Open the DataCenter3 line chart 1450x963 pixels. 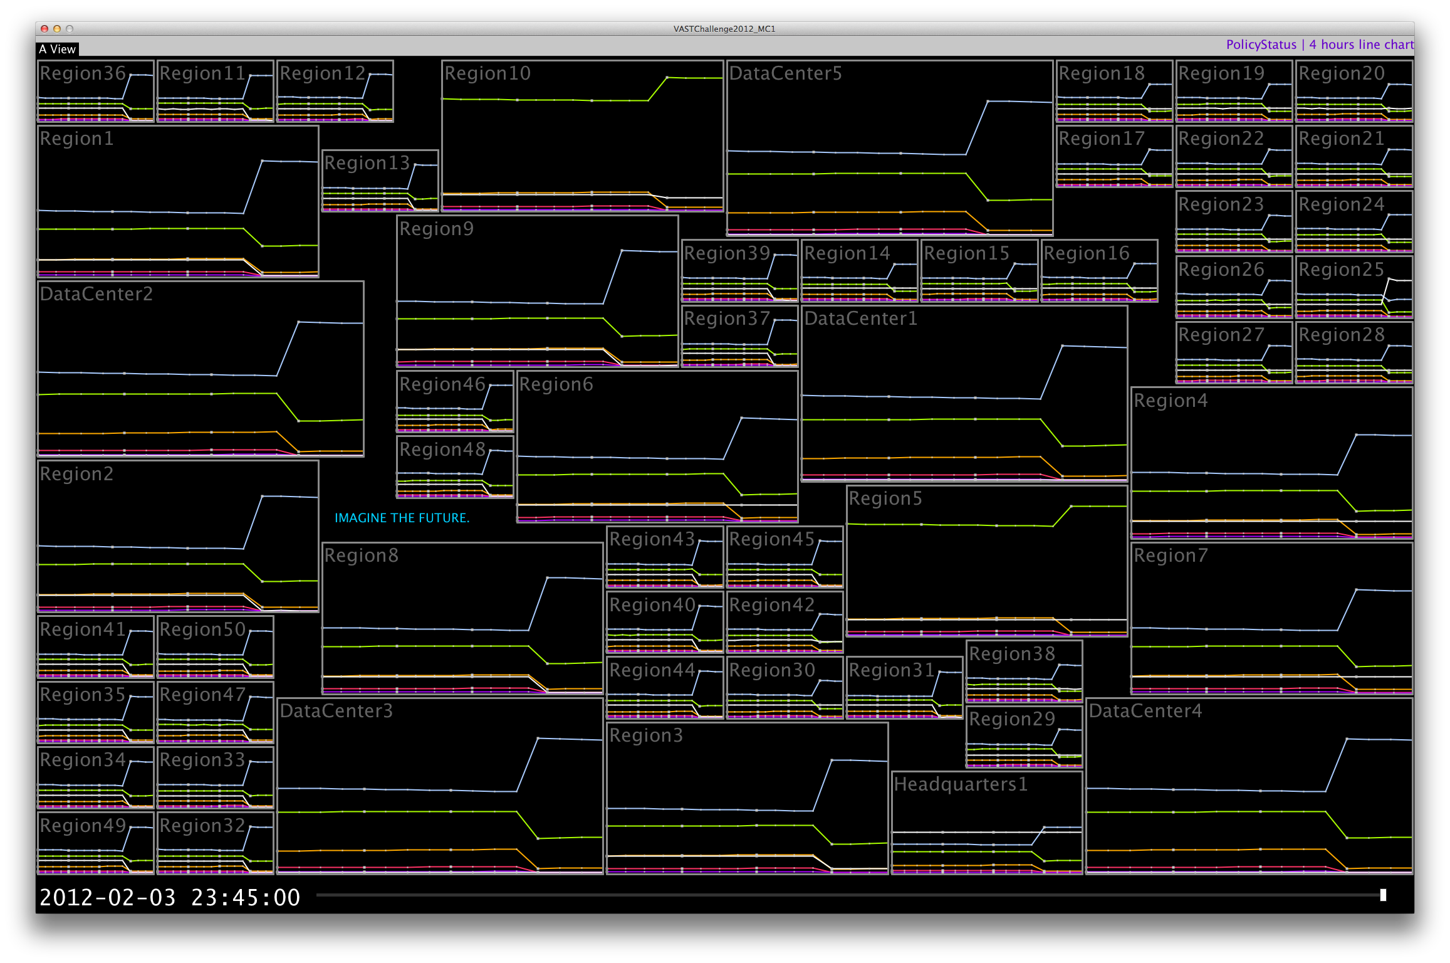point(441,786)
